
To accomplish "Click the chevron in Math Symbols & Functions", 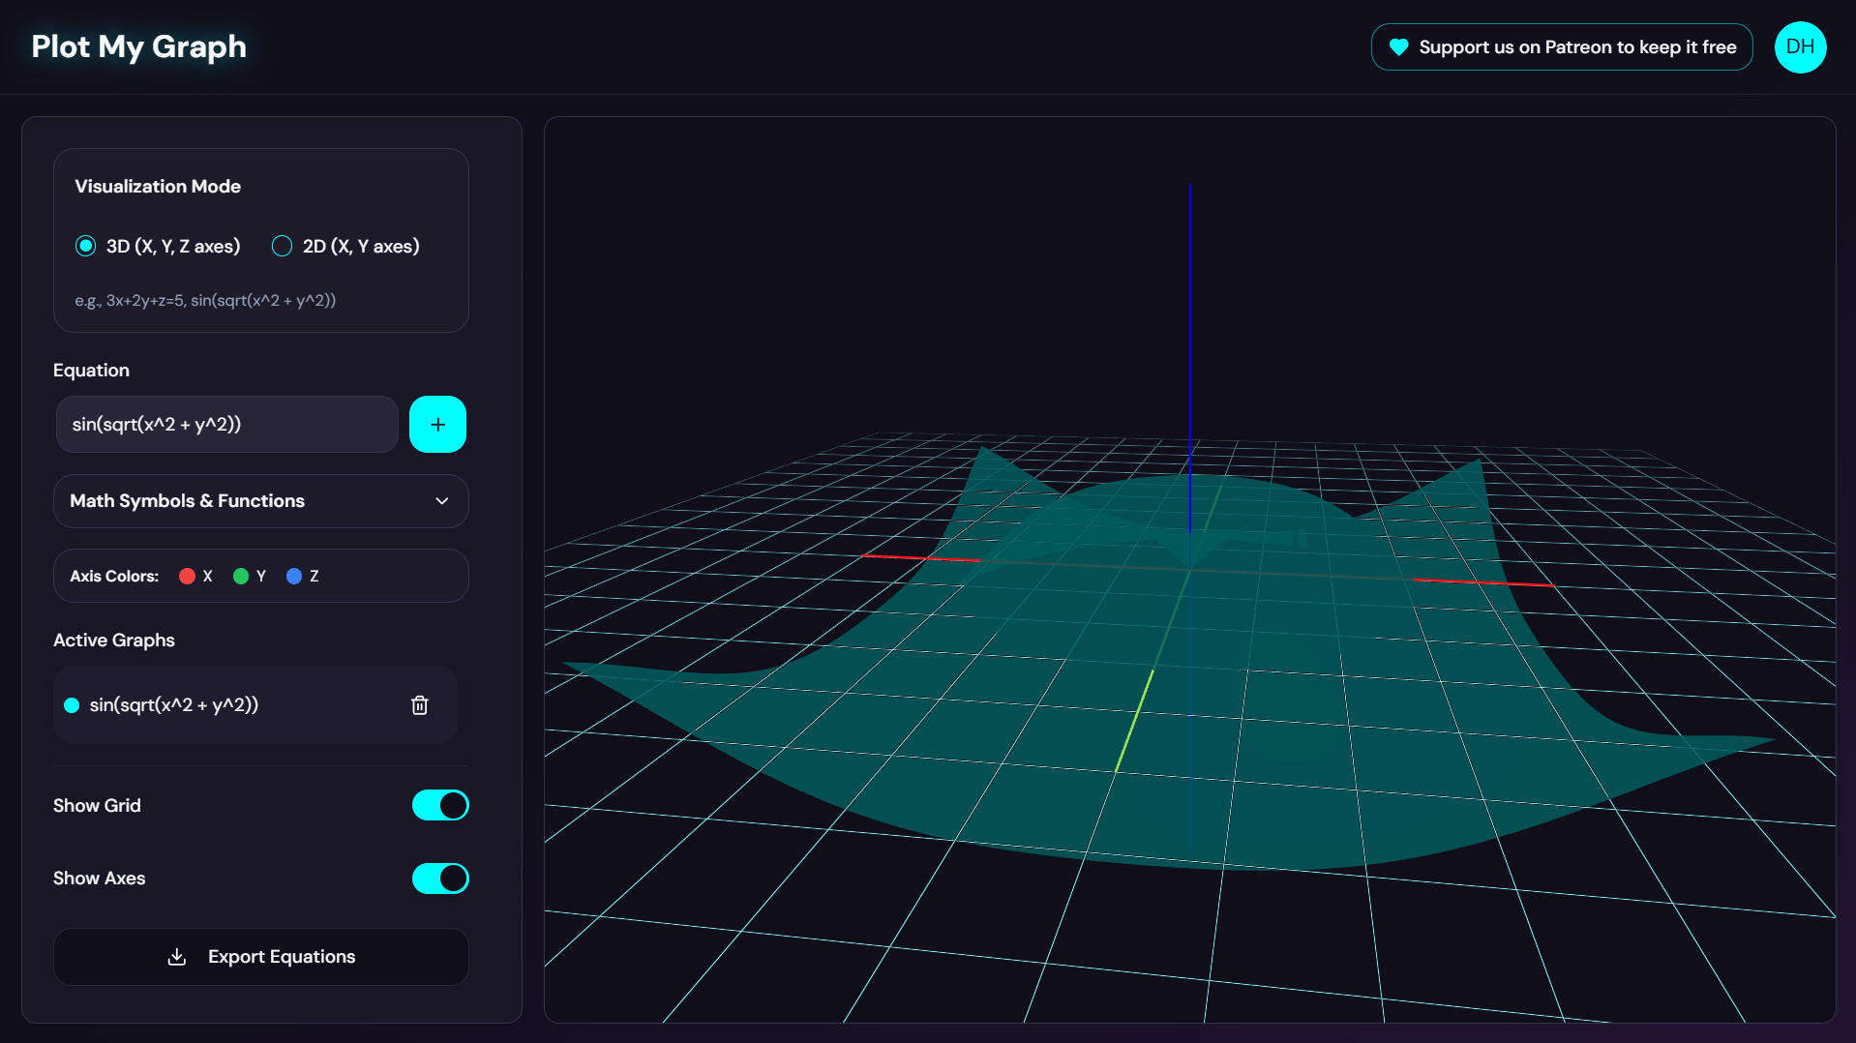I will [442, 501].
